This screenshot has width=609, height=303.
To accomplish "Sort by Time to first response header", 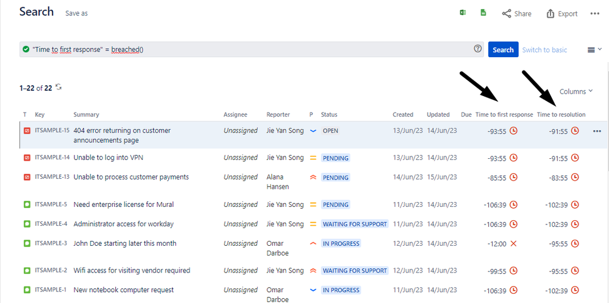I will point(504,115).
